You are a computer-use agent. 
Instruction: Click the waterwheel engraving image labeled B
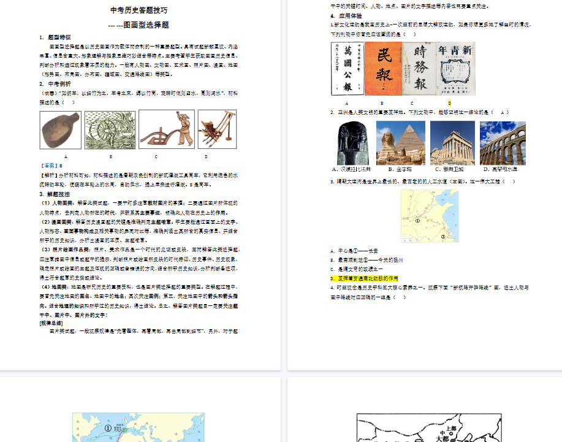click(x=110, y=130)
